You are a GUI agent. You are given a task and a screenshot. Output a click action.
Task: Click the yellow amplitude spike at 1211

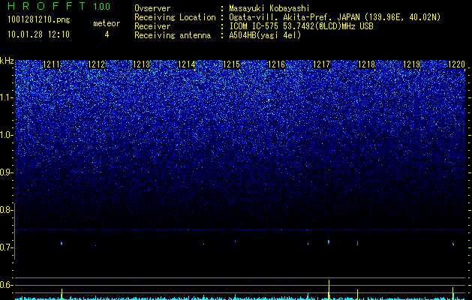[62, 293]
